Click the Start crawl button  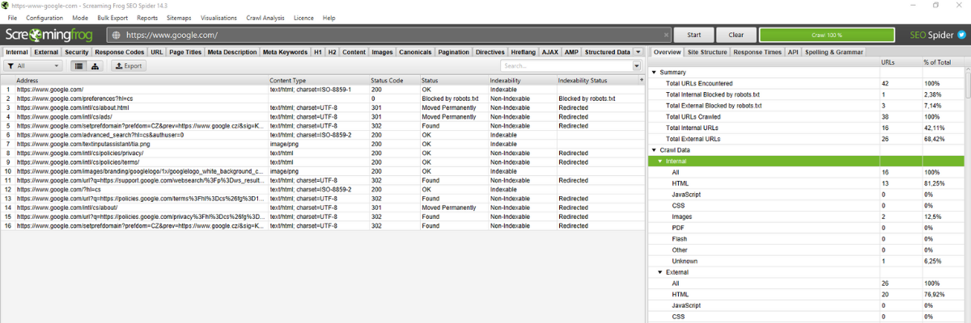tap(694, 36)
